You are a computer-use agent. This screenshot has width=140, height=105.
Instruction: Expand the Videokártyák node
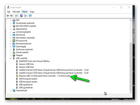point(11,91)
